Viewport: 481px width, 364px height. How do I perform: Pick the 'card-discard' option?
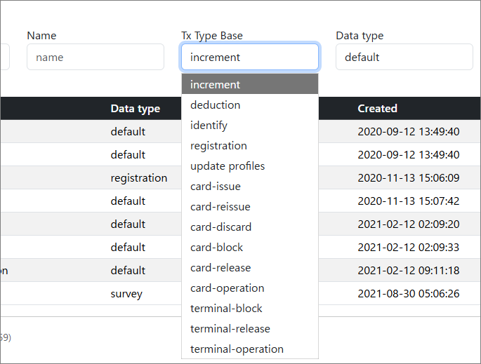249,227
